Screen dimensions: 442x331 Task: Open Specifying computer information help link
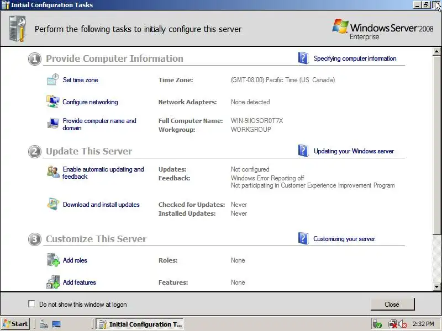pyautogui.click(x=355, y=58)
